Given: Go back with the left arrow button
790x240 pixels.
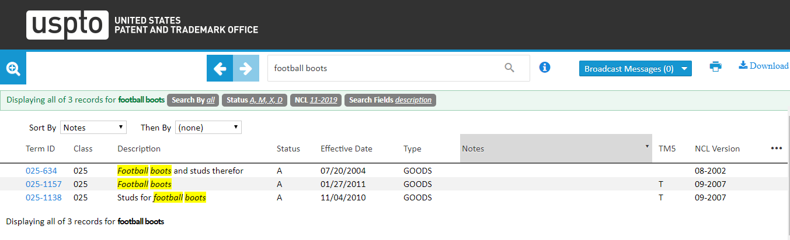Looking at the screenshot, I should click(x=220, y=69).
